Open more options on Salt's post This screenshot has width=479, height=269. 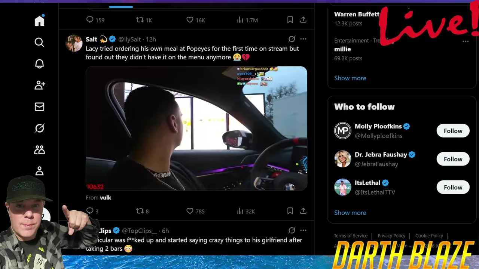[303, 39]
